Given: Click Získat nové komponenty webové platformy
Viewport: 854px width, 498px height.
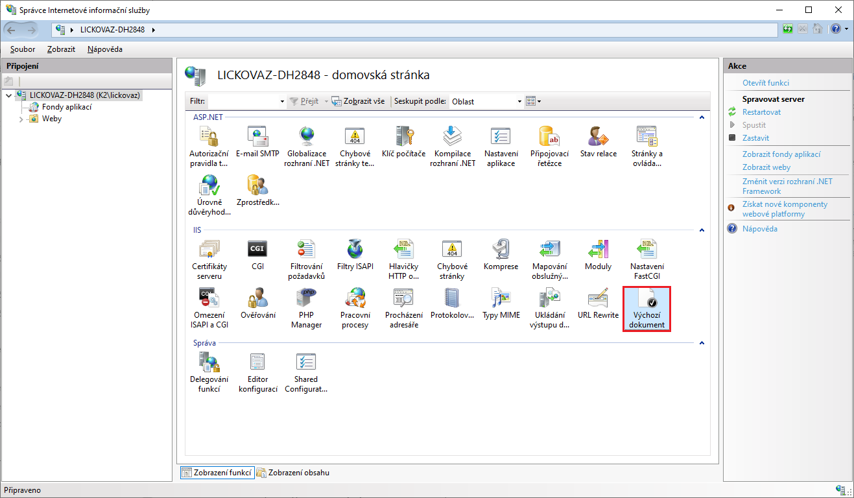Looking at the screenshot, I should click(x=785, y=209).
